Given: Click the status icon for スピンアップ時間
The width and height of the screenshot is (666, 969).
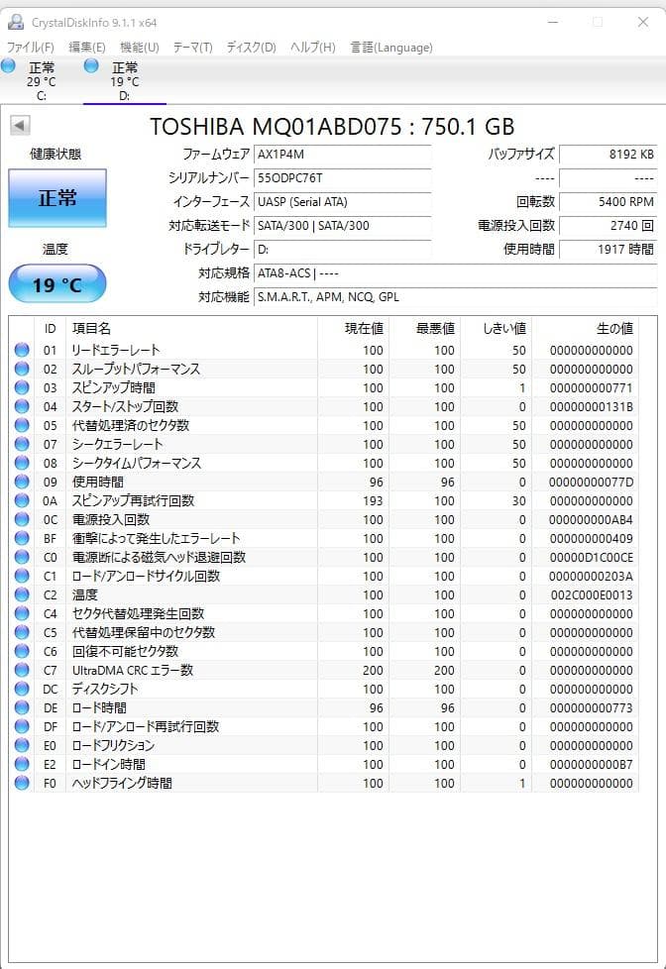Looking at the screenshot, I should click(x=22, y=387).
